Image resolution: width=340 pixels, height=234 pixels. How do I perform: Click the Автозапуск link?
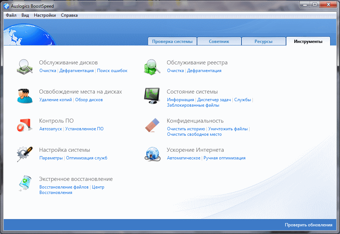pos(51,129)
